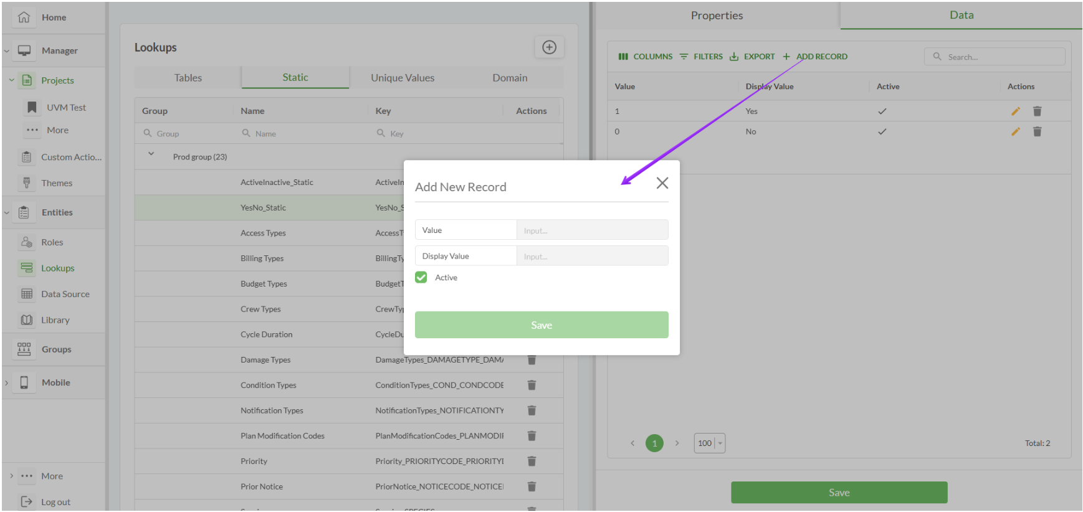
Task: Click pencil edit icon for Yes row
Action: pyautogui.click(x=1015, y=111)
